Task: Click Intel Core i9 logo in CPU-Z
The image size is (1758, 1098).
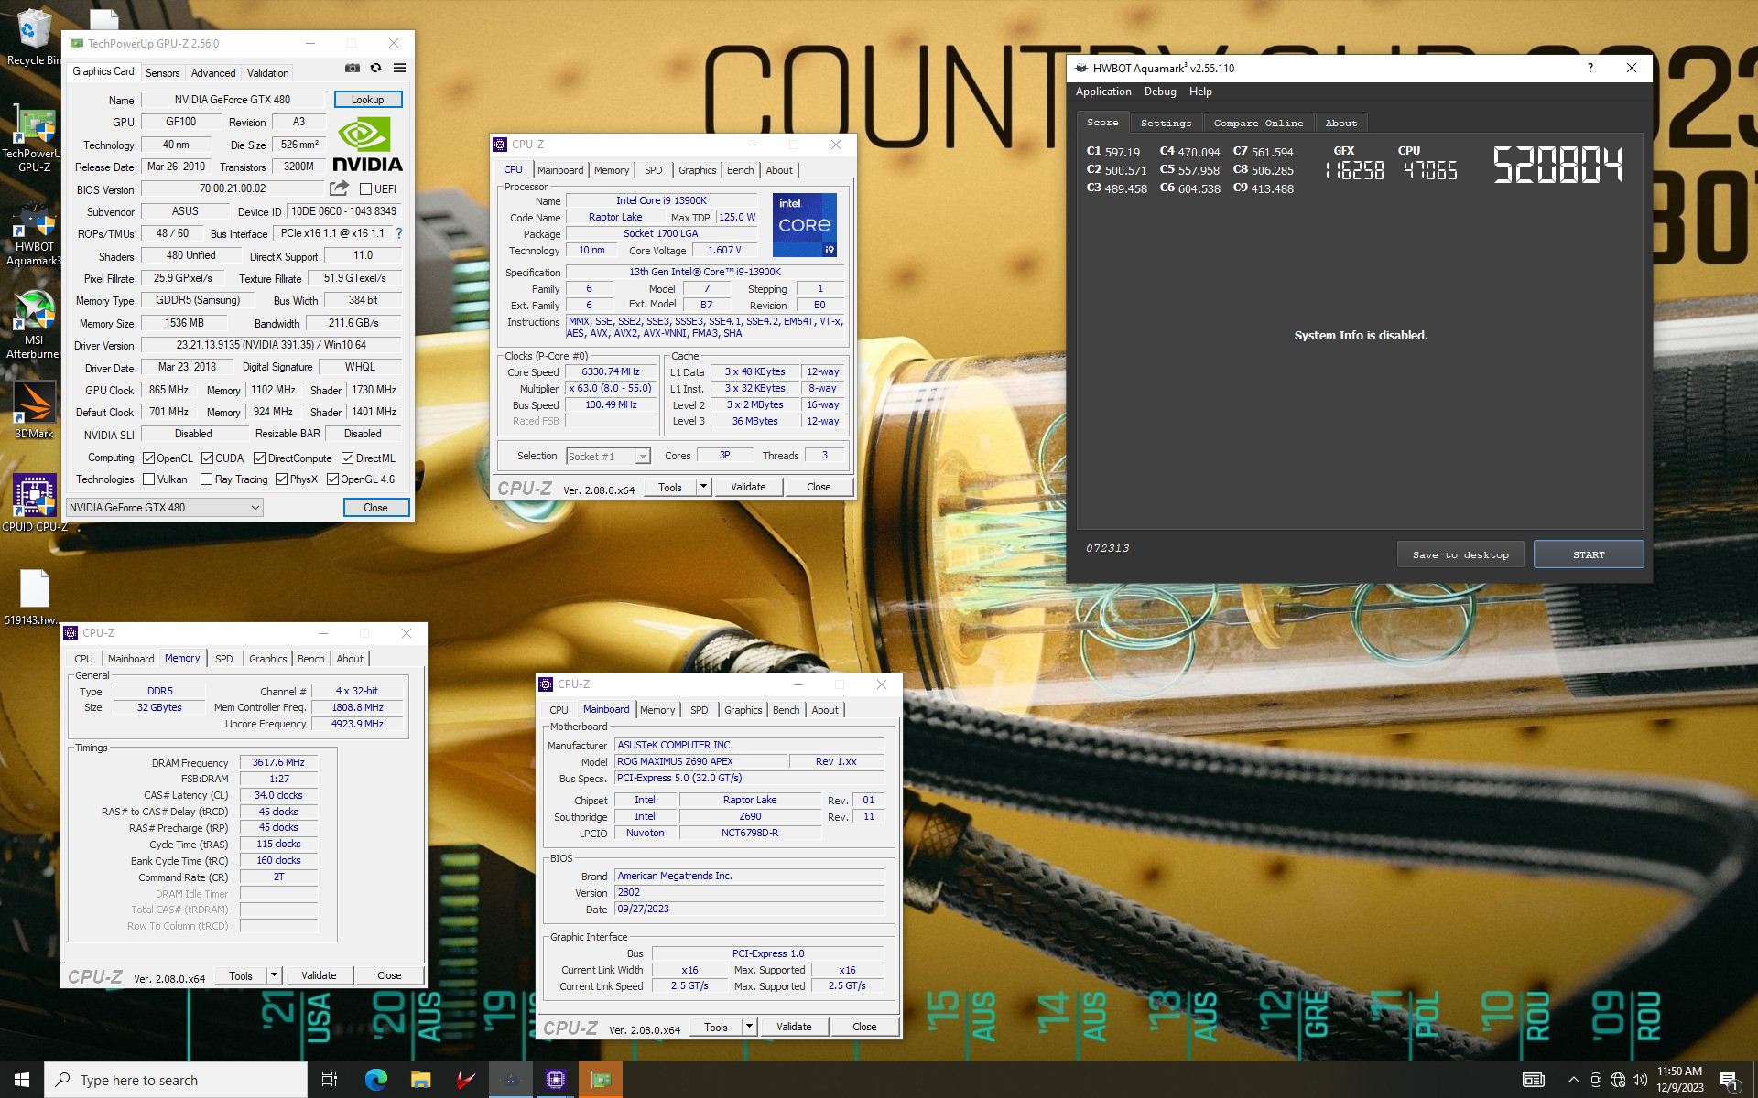Action: 805,225
